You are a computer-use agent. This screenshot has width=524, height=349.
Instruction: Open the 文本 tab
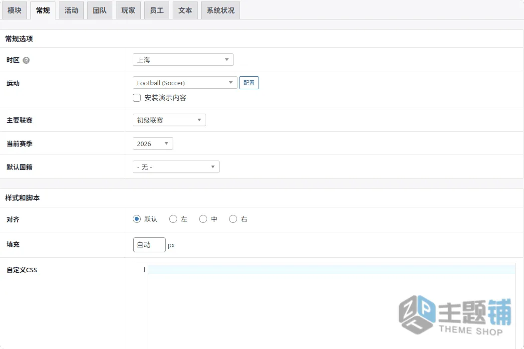coord(185,10)
